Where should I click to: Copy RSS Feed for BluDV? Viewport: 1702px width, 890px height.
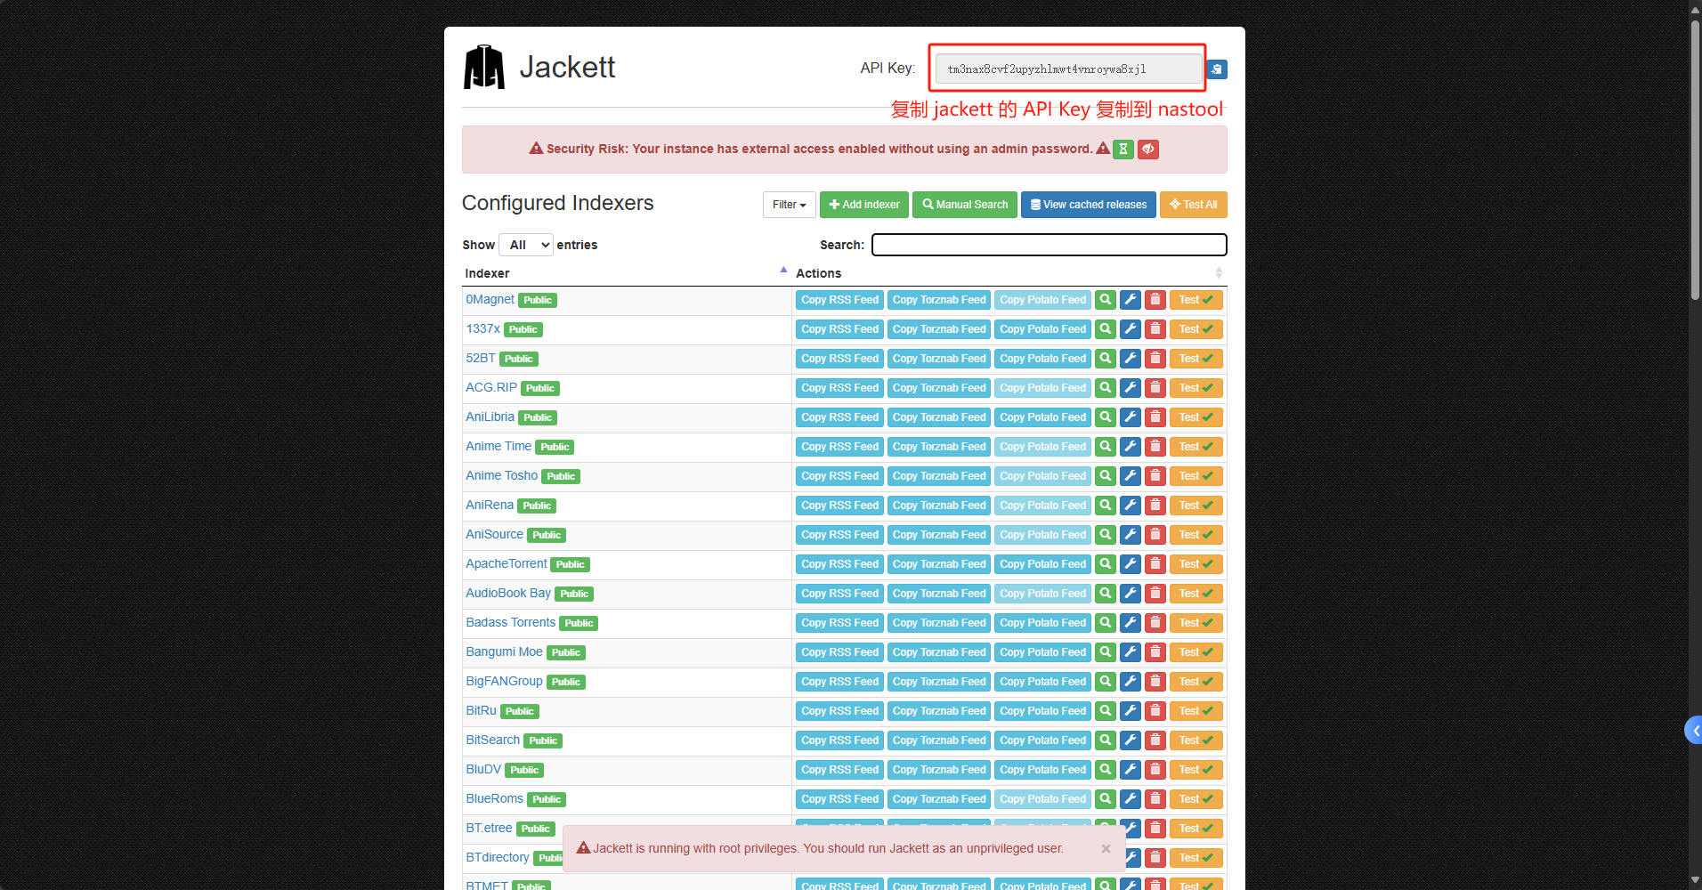(839, 770)
